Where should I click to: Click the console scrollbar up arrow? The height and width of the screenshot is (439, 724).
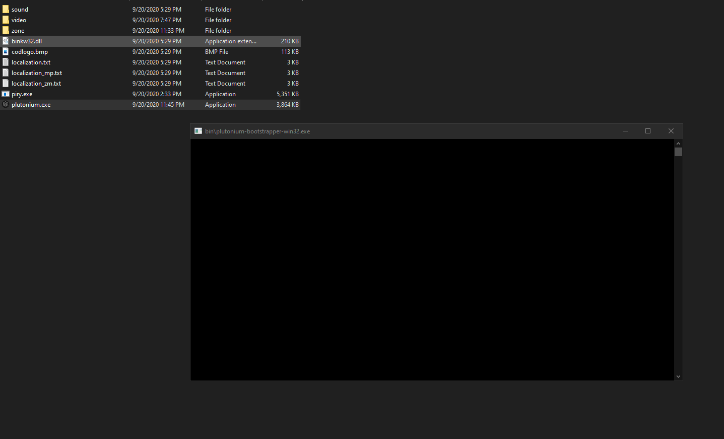(x=678, y=143)
